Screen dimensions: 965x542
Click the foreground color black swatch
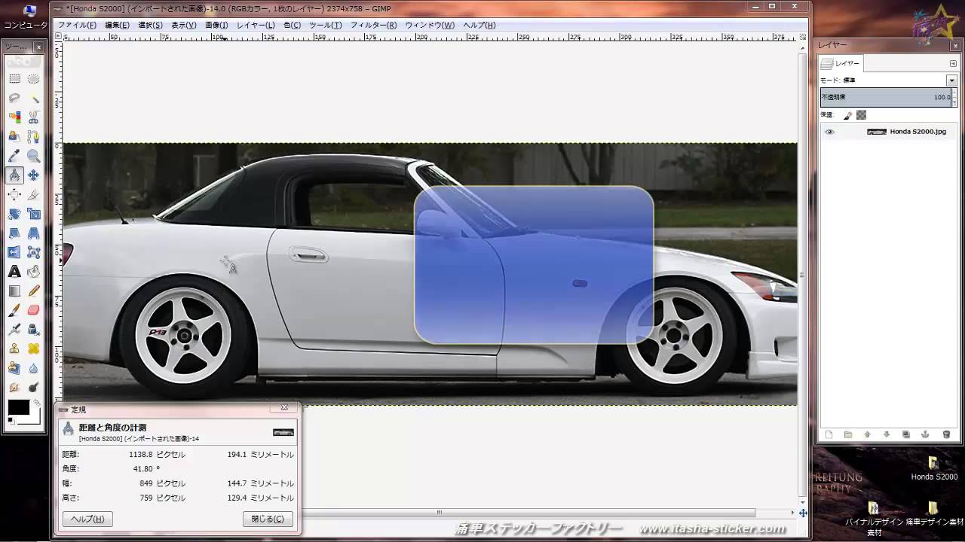click(x=18, y=407)
